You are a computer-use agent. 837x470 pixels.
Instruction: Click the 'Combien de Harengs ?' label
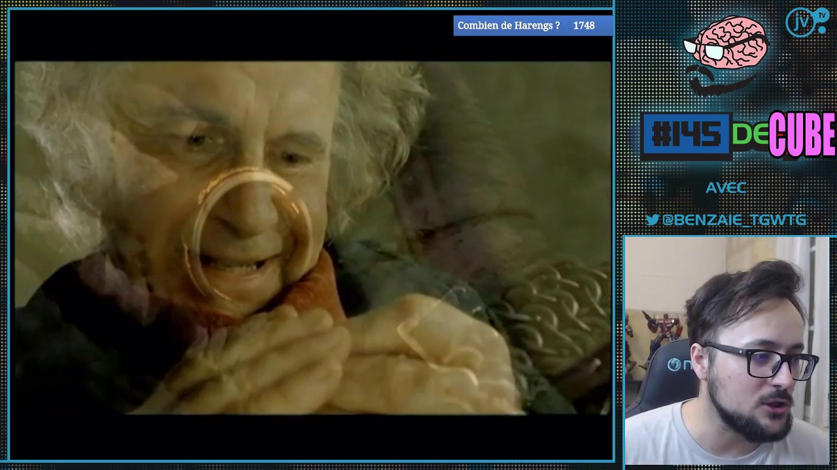pyautogui.click(x=509, y=25)
